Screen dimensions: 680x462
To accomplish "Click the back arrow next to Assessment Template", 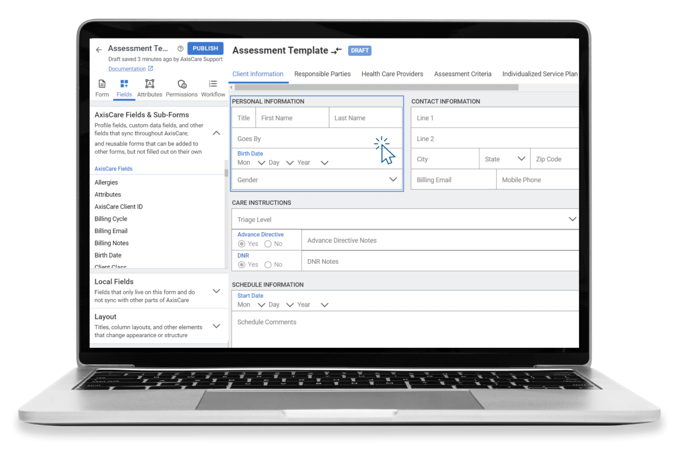I will [98, 49].
